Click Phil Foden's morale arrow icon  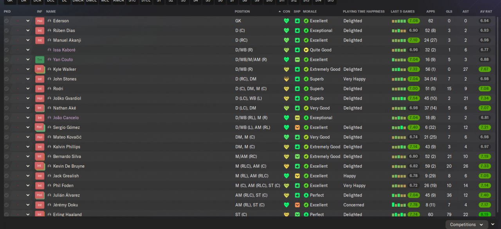click(x=306, y=186)
